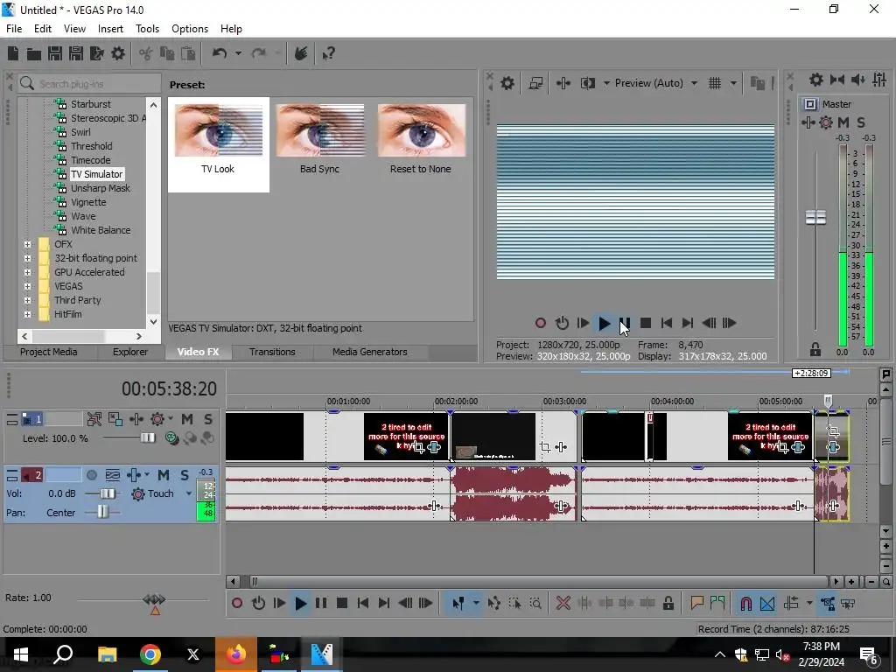
Task: Switch to the Transitions tab
Action: click(272, 352)
